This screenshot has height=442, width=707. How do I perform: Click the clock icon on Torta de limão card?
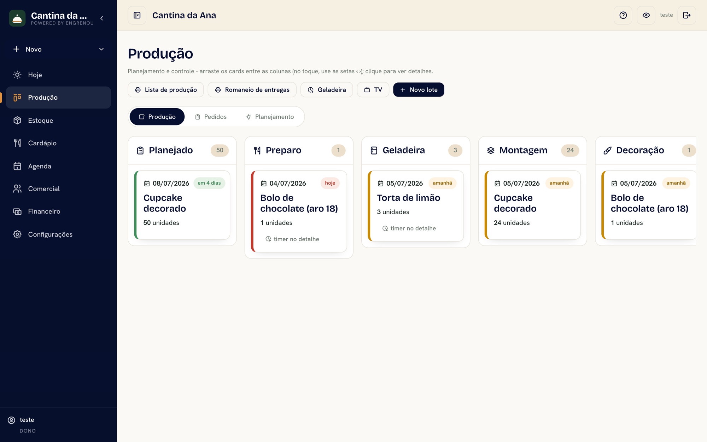(x=385, y=228)
